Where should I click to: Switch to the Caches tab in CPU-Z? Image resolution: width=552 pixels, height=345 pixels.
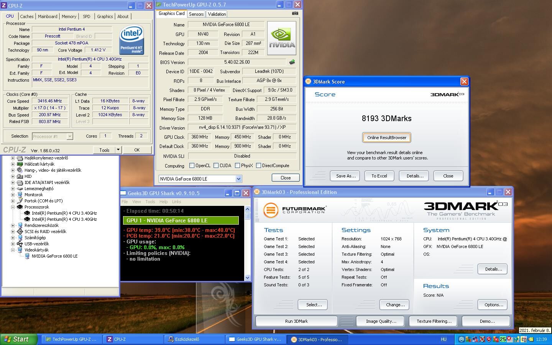[27, 16]
